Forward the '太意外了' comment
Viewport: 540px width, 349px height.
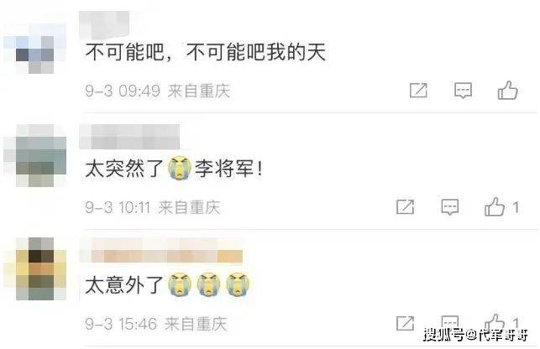tap(405, 323)
